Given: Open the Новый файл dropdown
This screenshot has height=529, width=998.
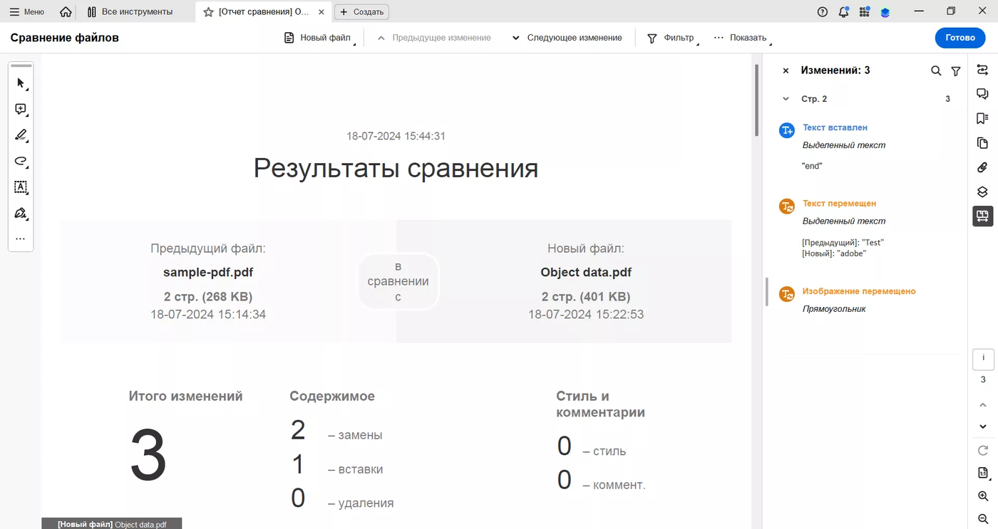Looking at the screenshot, I should tap(319, 38).
